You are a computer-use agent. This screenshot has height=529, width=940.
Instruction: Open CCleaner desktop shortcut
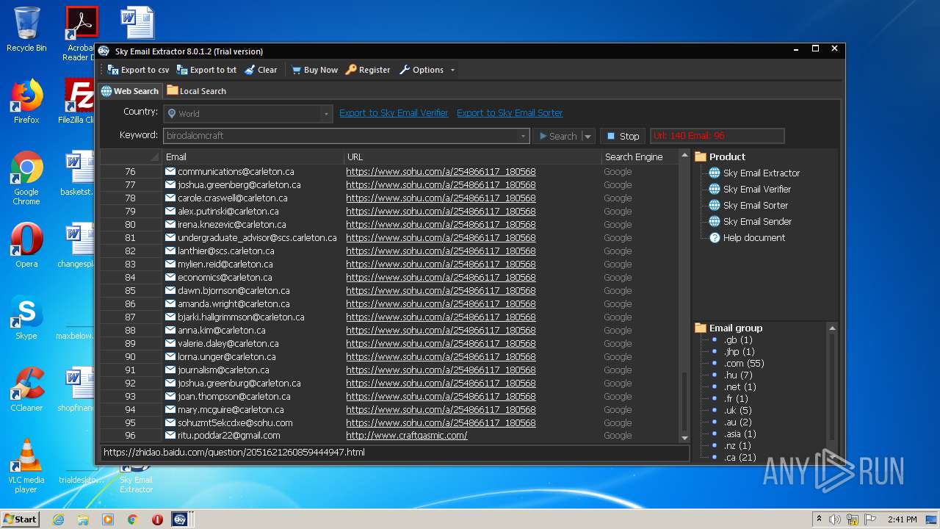(x=26, y=389)
